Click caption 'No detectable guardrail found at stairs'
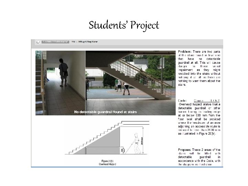The width and height of the screenshot is (248, 186). pos(105,112)
